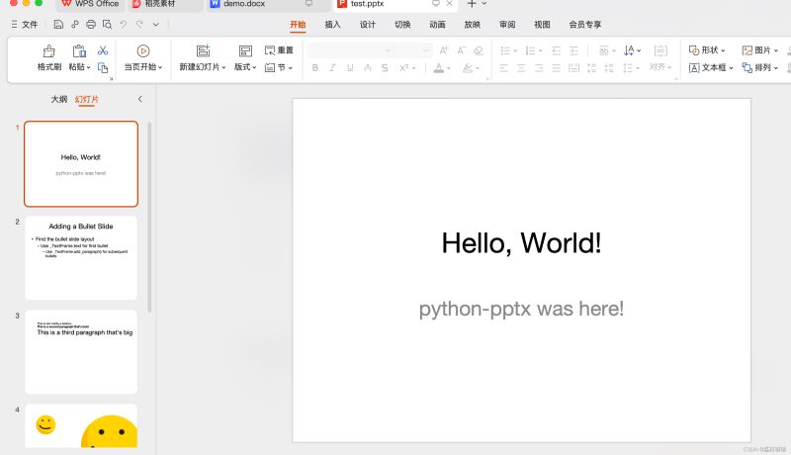Viewport: 791px width, 455px height.
Task: Toggle Underline formatting
Action: tap(350, 67)
